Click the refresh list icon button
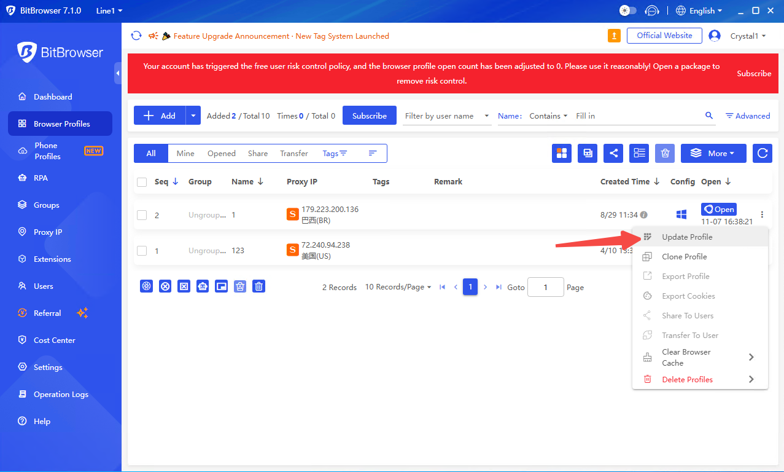This screenshot has width=784, height=472. tap(762, 154)
